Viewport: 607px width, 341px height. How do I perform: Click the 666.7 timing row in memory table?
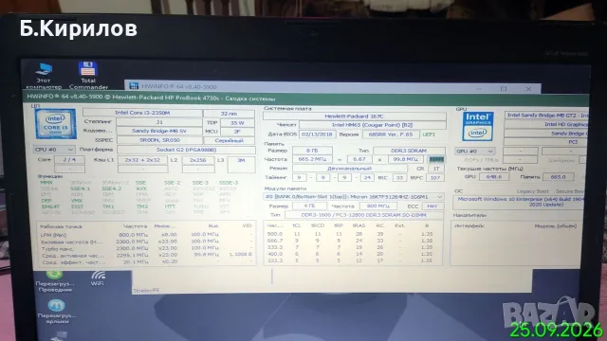[350, 241]
